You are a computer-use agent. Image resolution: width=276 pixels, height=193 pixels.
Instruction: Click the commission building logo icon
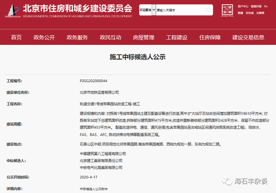(x=13, y=11)
